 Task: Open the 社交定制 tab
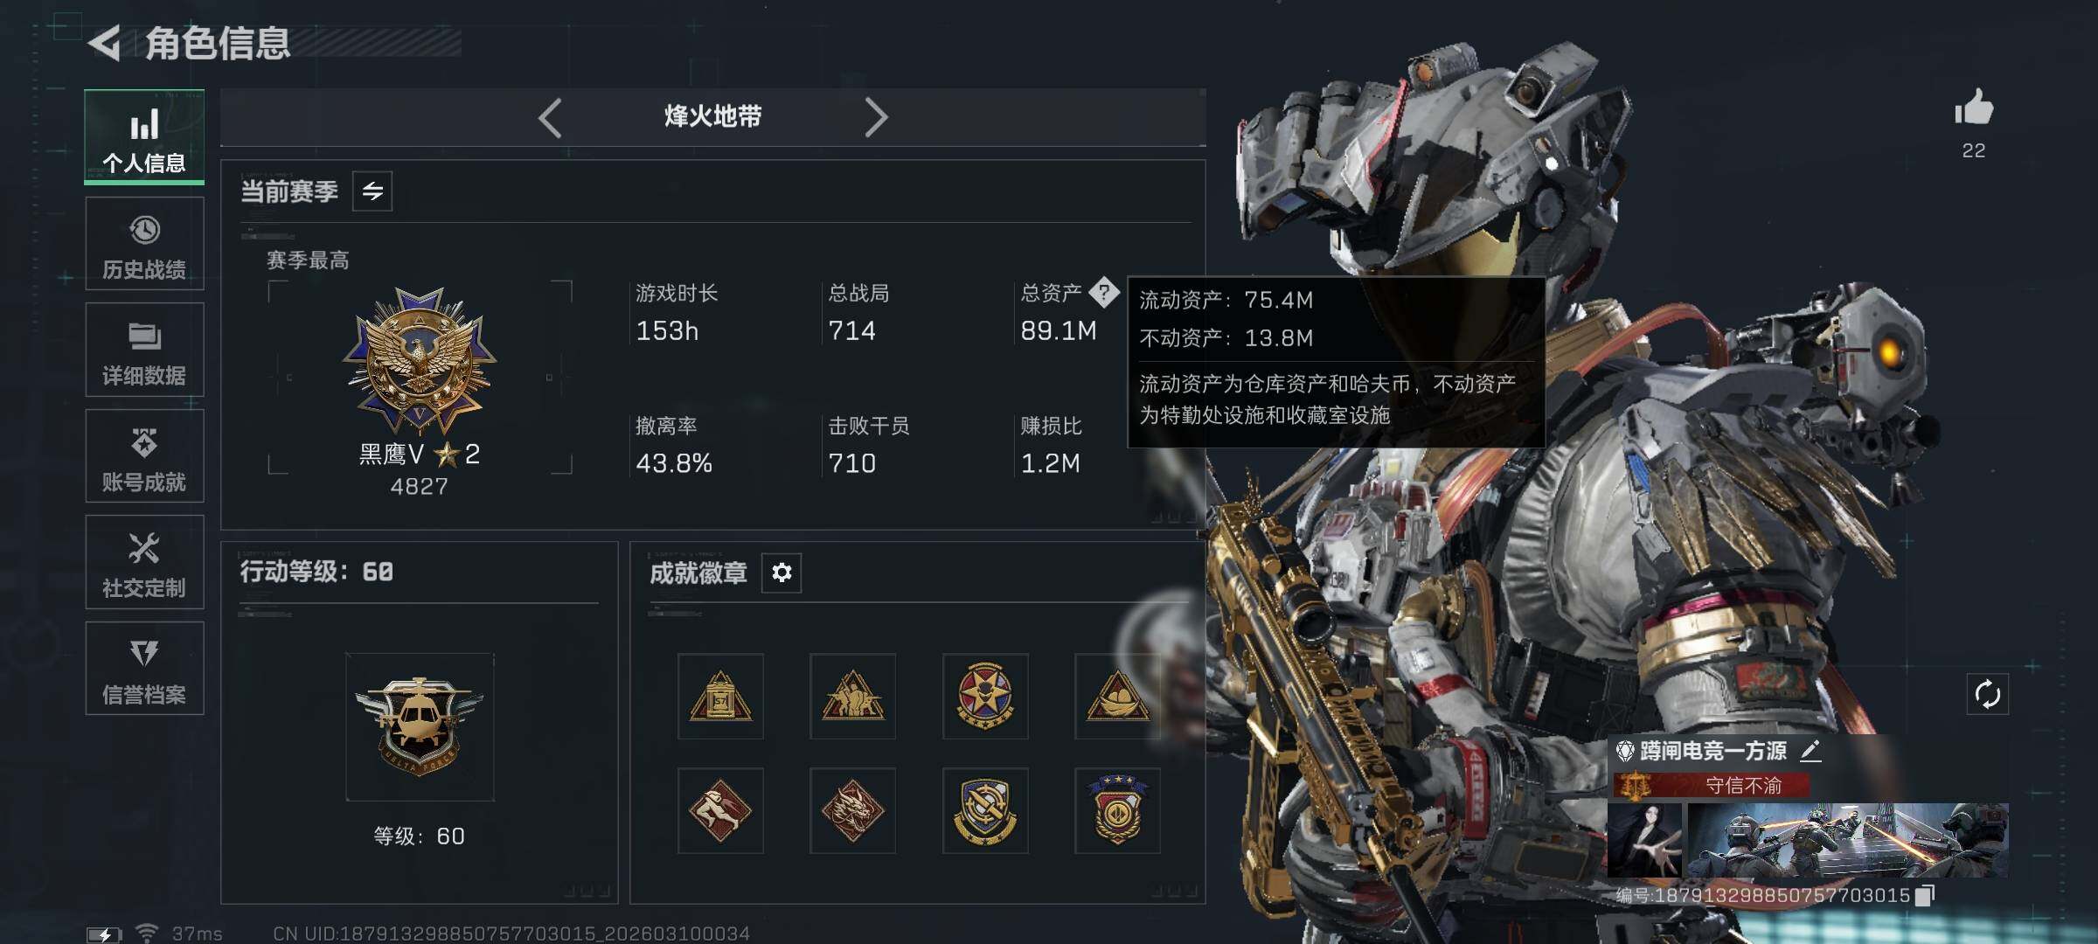[x=144, y=562]
